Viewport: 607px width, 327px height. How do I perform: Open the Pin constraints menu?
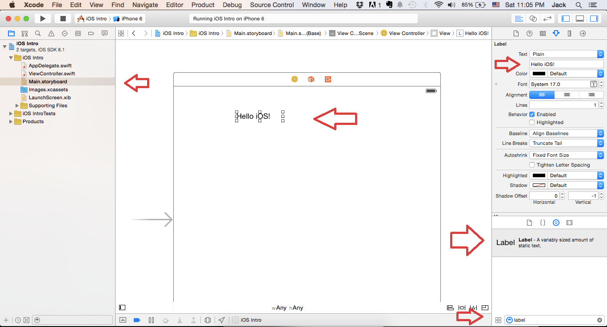click(x=462, y=308)
